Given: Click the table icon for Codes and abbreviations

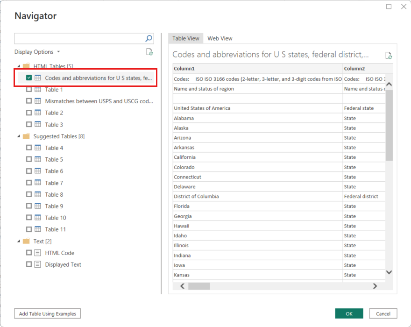Looking at the screenshot, I should pos(38,78).
